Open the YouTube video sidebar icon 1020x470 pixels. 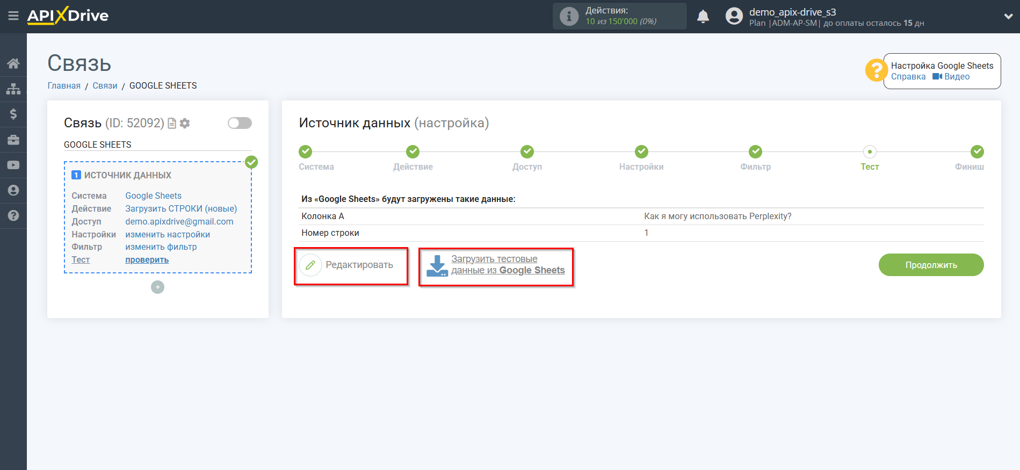(13, 165)
